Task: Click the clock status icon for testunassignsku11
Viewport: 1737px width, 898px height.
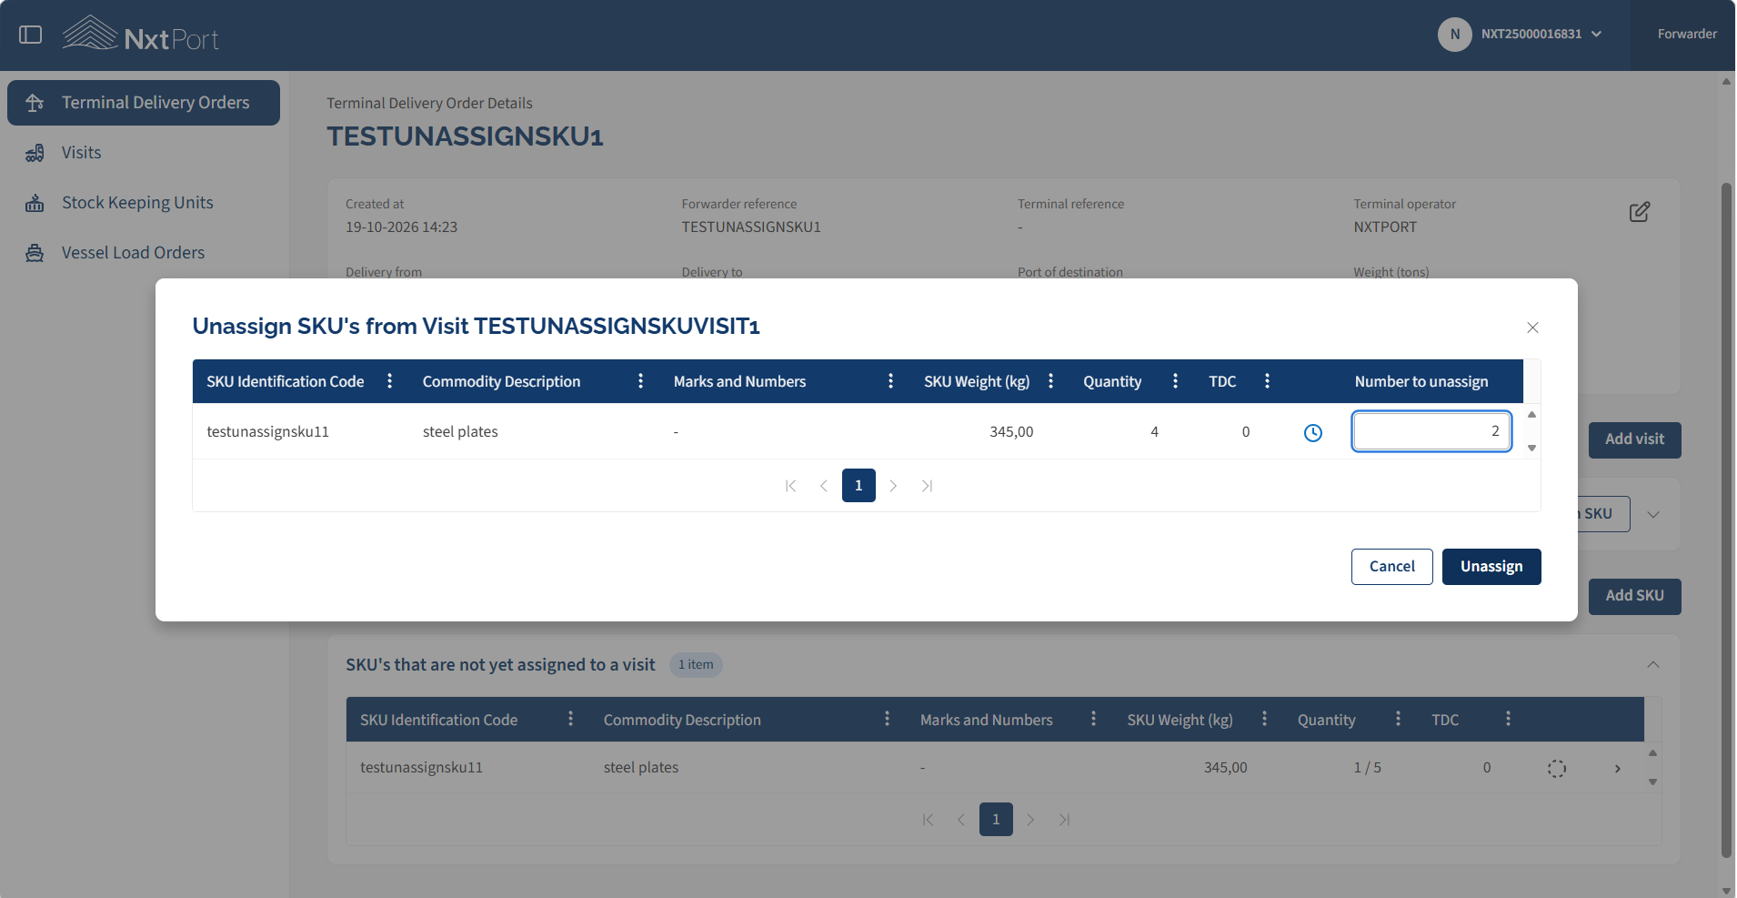Action: click(1313, 433)
